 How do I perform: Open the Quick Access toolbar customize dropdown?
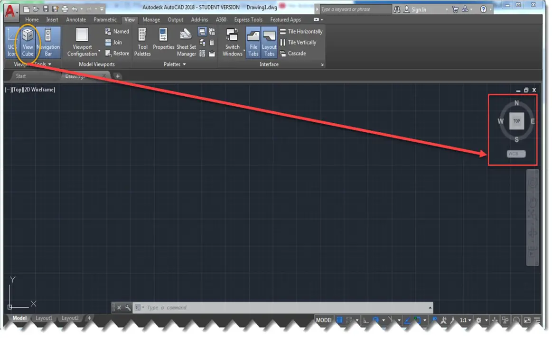pyautogui.click(x=102, y=9)
